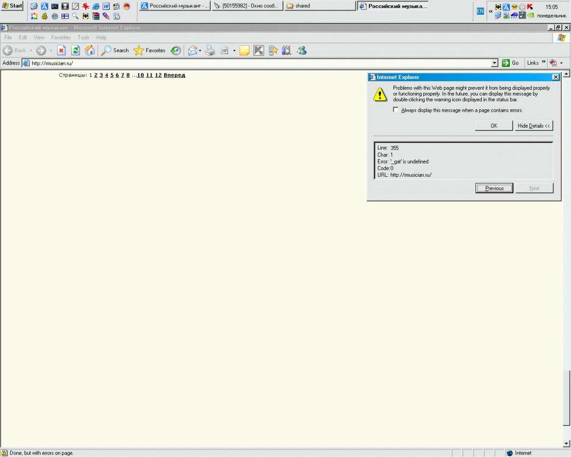Open the Favorites star toolbar button
The height and width of the screenshot is (457, 571).
point(150,51)
